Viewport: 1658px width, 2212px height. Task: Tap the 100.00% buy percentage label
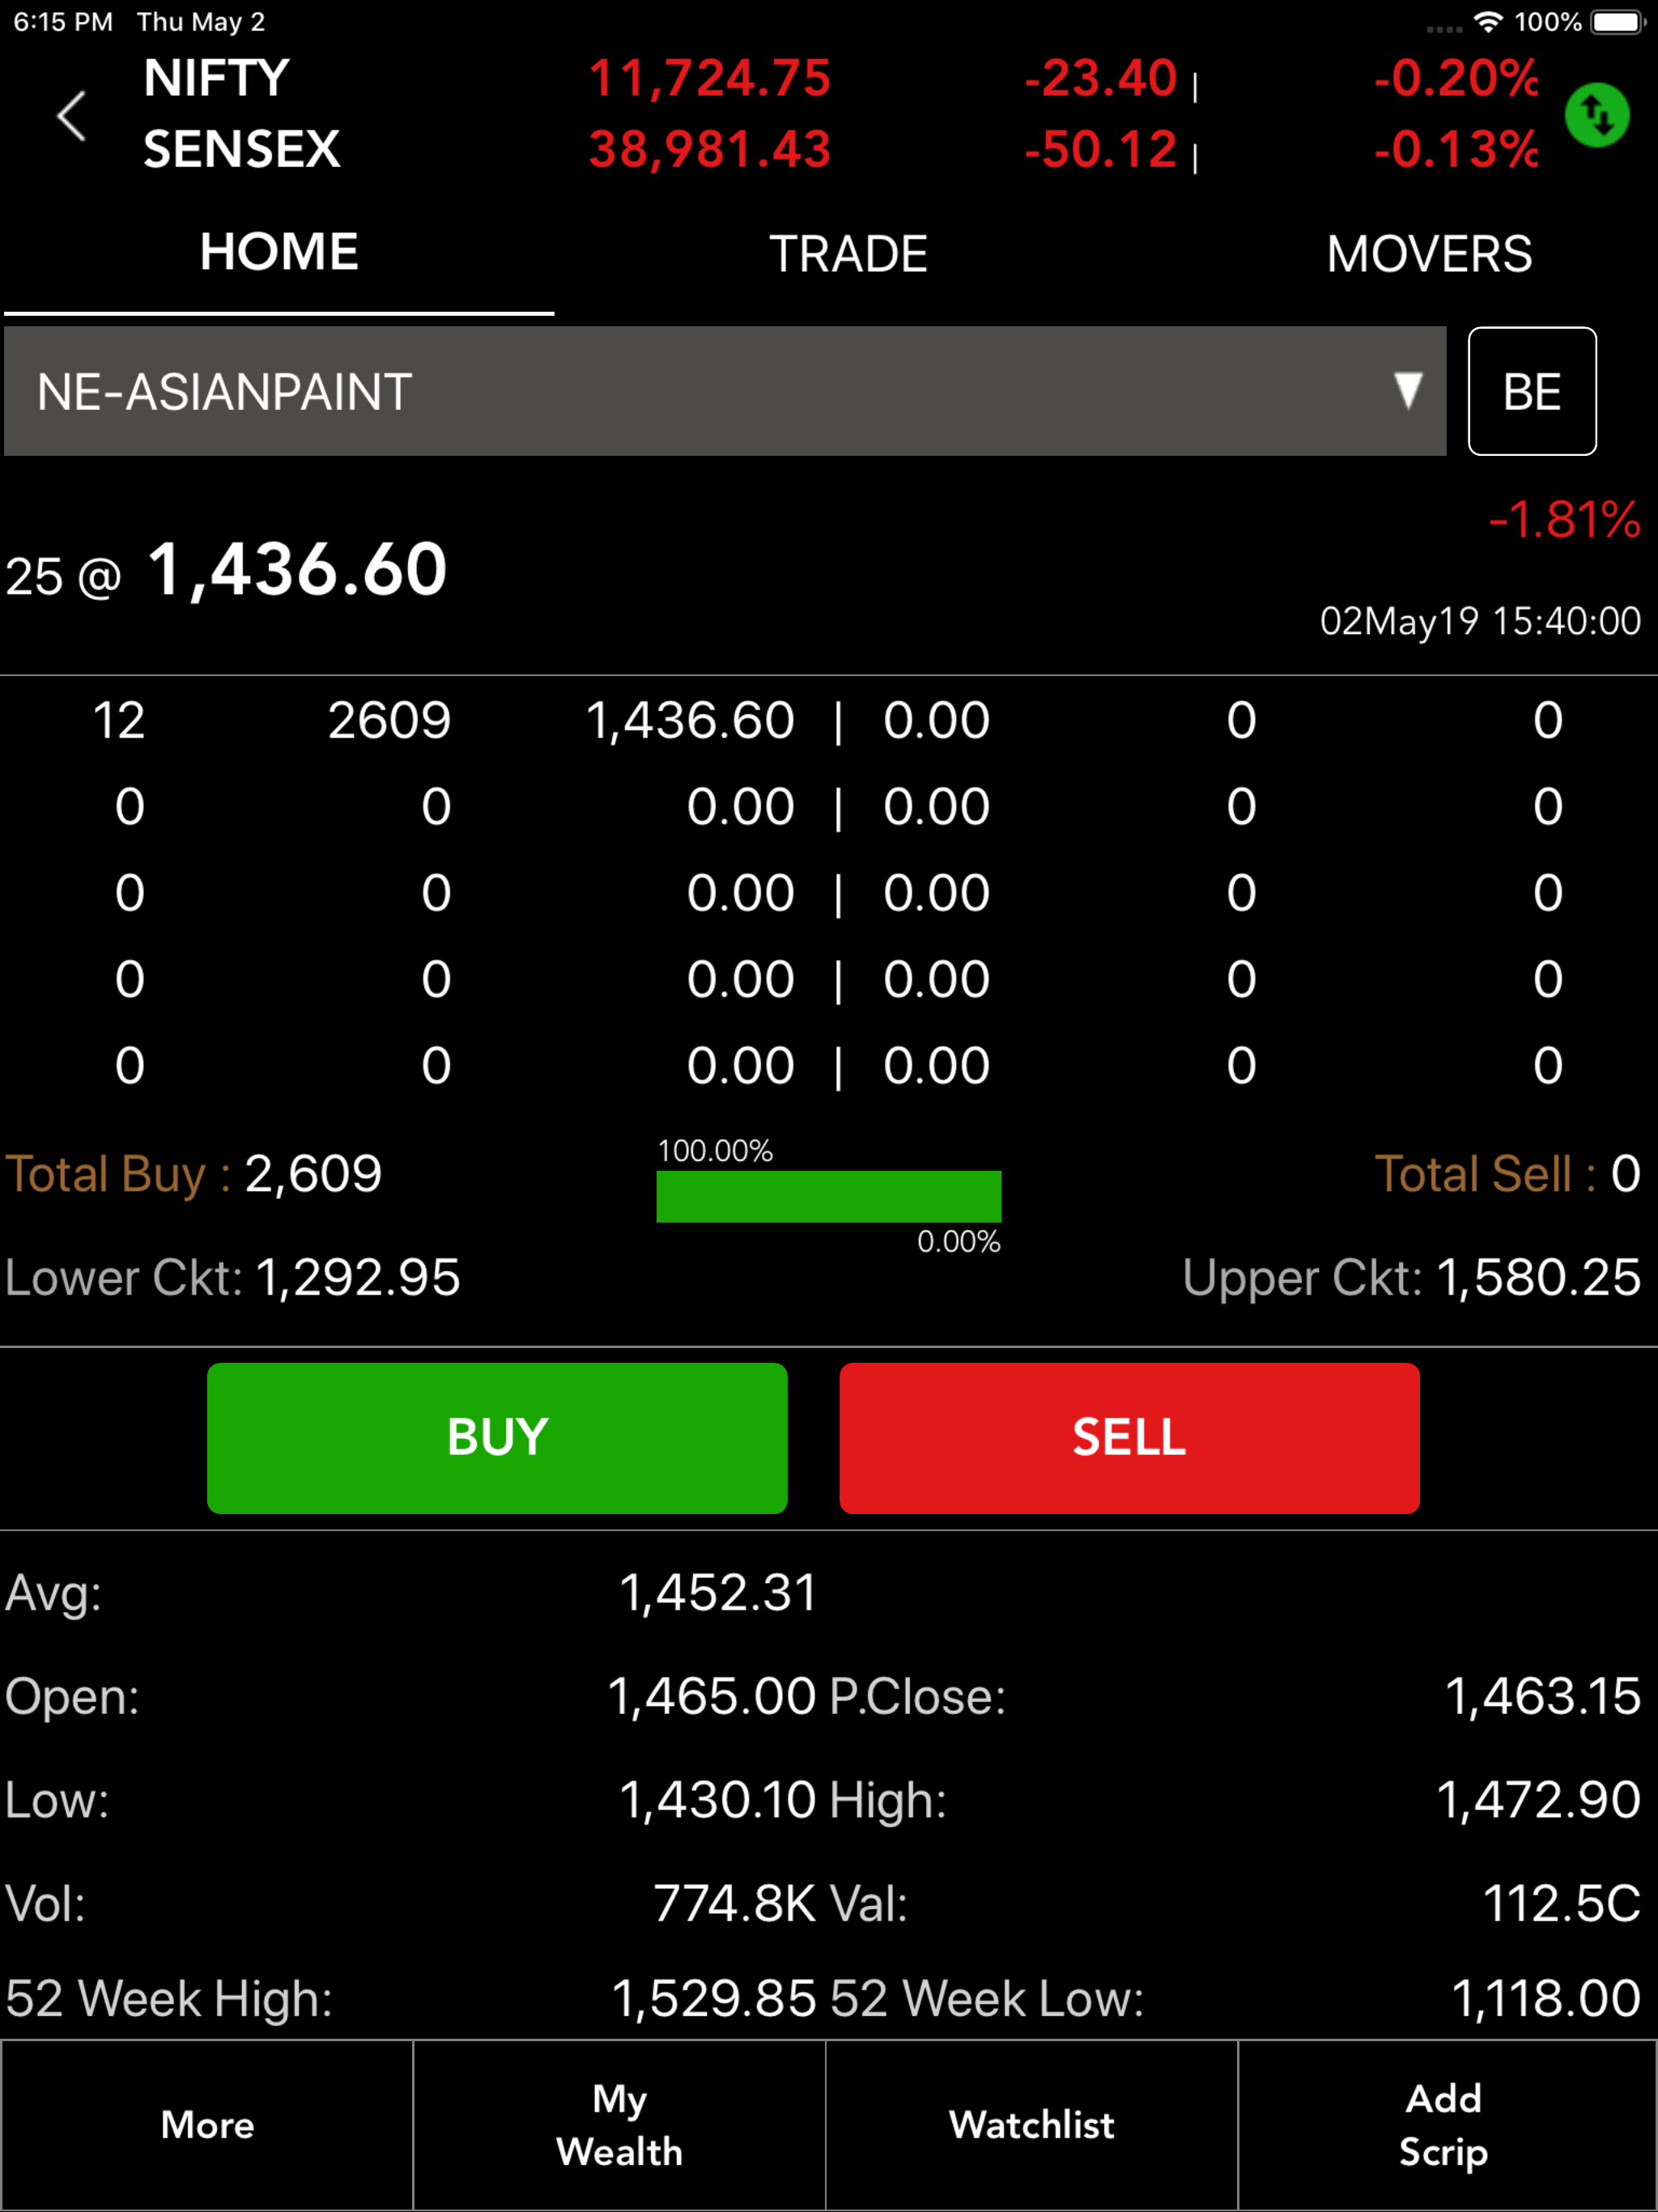pyautogui.click(x=715, y=1151)
